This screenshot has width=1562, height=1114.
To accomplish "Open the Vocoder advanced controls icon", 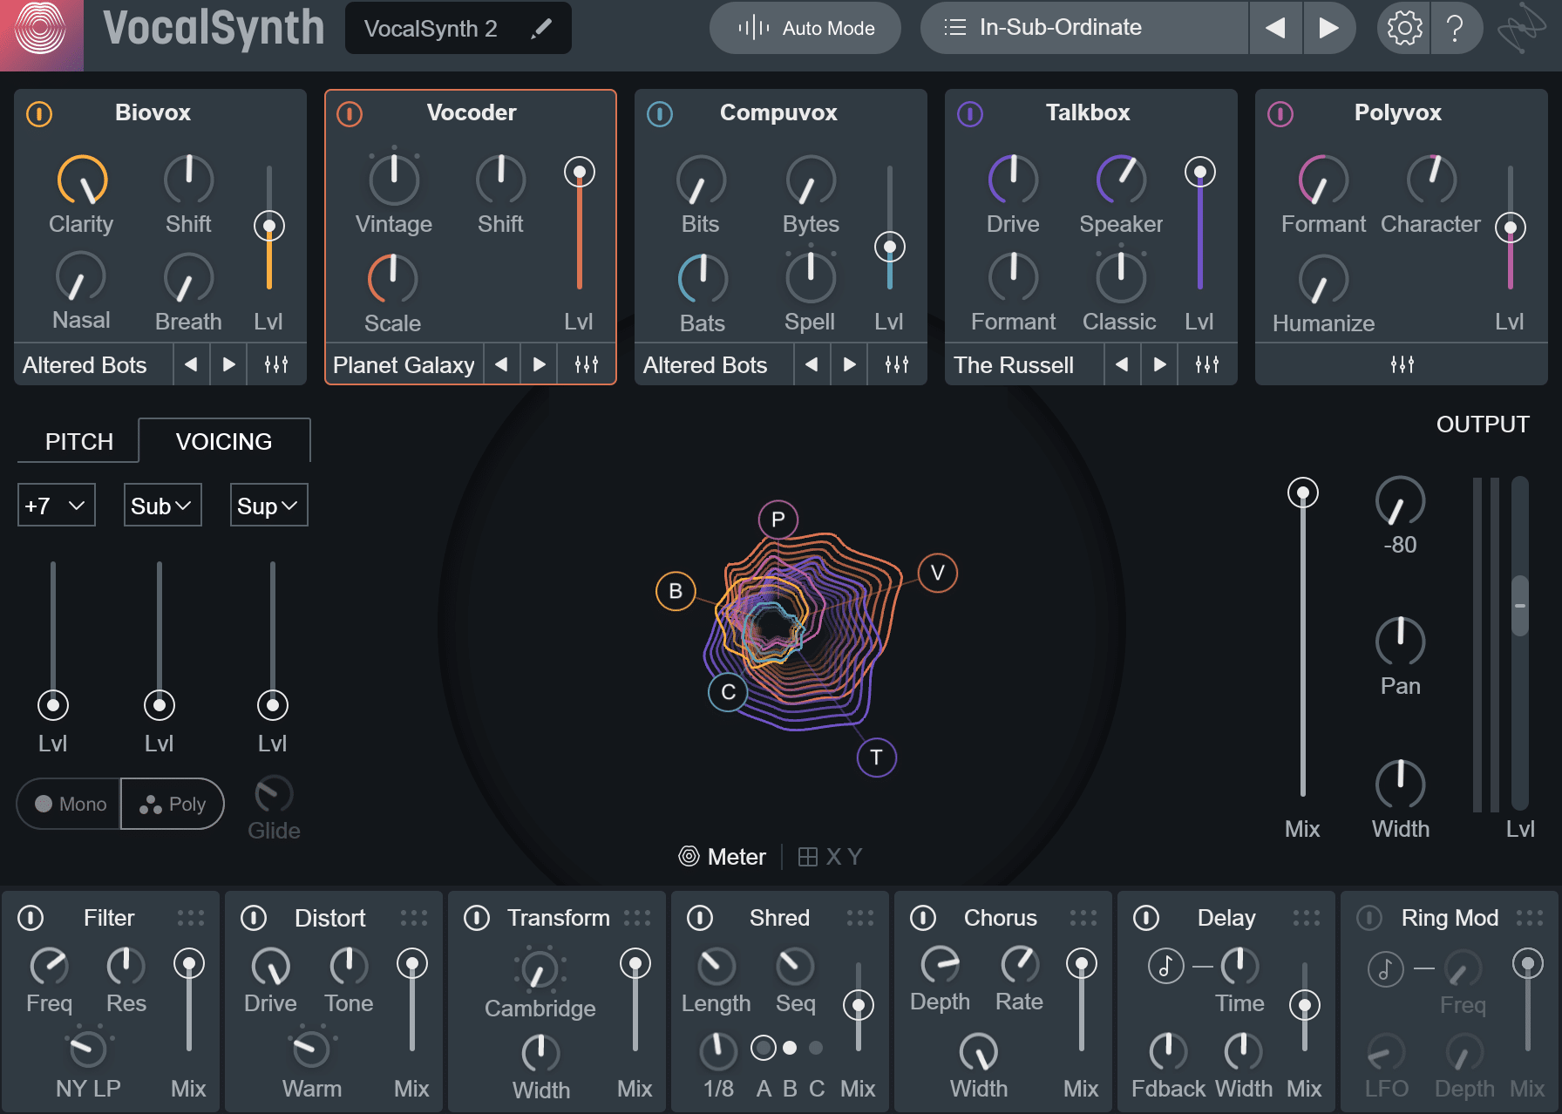I will point(586,364).
